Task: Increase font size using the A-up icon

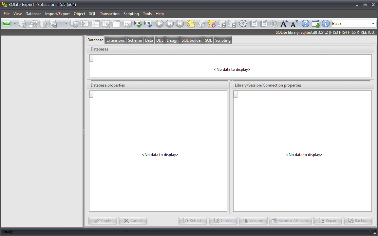Action: click(283, 23)
